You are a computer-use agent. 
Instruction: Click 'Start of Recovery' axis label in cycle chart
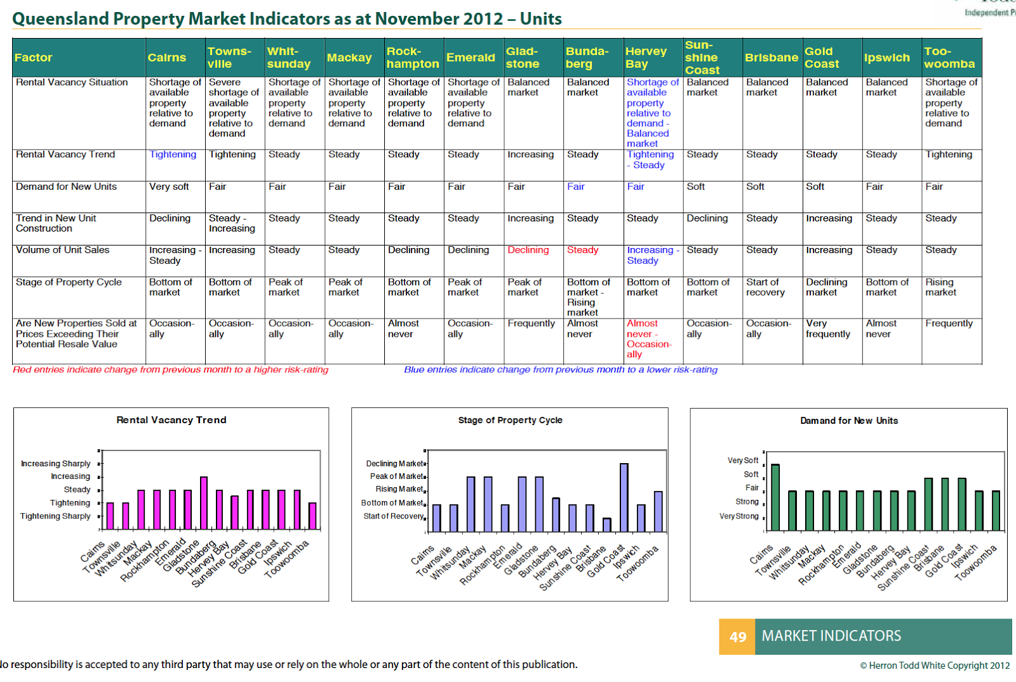coord(393,516)
